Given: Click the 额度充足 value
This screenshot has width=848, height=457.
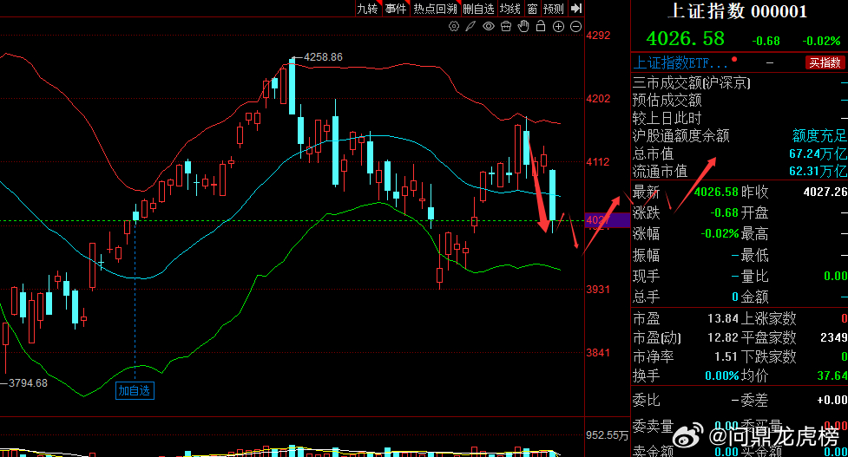Looking at the screenshot, I should pos(818,135).
